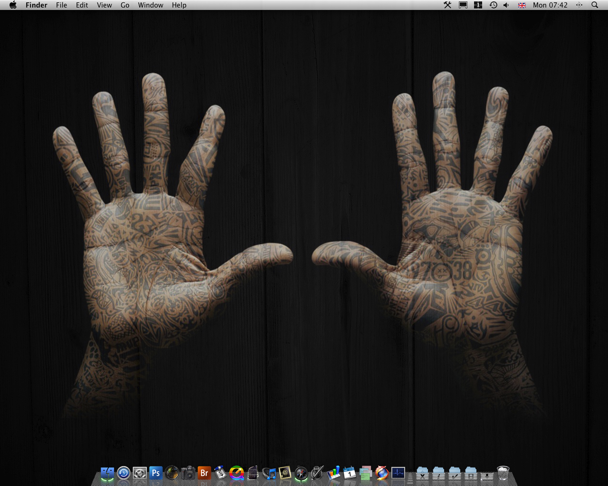Open the Trash in the Dock
608x486 pixels.
tap(503, 473)
